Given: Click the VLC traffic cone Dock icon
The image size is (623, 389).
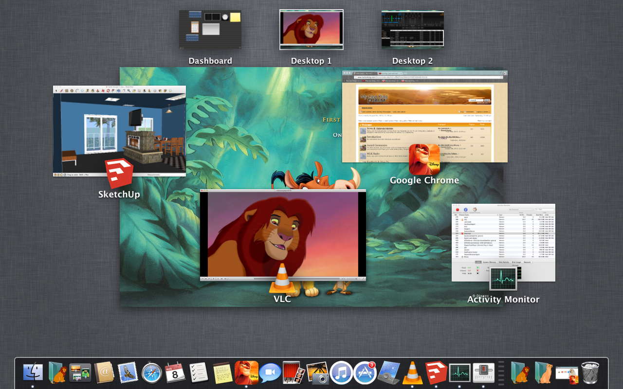Looking at the screenshot, I should (x=412, y=373).
